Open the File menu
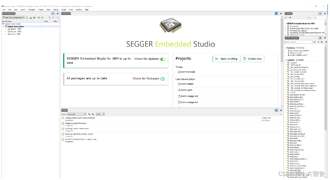Viewport: 330px width, 180px height. pyautogui.click(x=4, y=10)
